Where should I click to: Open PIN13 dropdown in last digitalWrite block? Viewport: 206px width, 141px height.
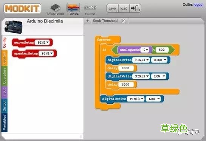coord(136,99)
